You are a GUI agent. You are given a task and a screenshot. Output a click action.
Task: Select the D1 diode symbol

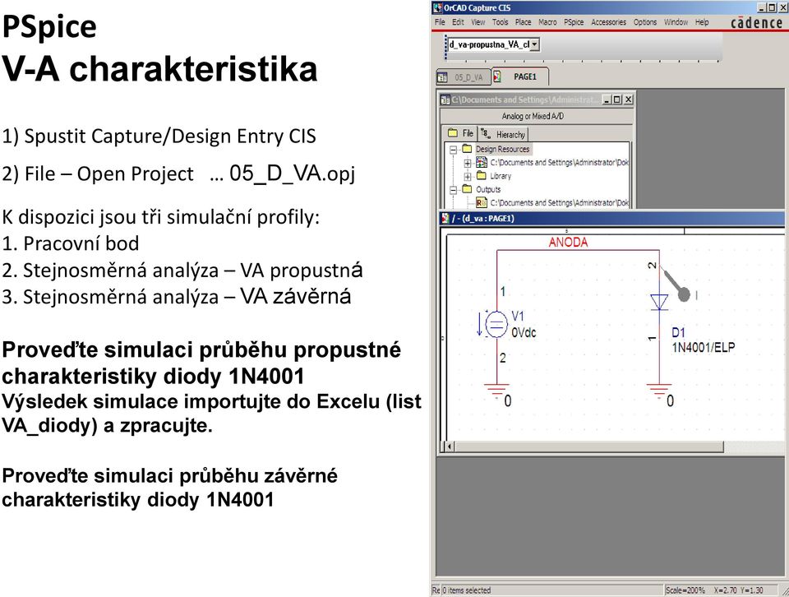(x=659, y=303)
